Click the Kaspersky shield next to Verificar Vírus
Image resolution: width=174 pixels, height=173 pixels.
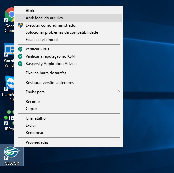coord(20,49)
